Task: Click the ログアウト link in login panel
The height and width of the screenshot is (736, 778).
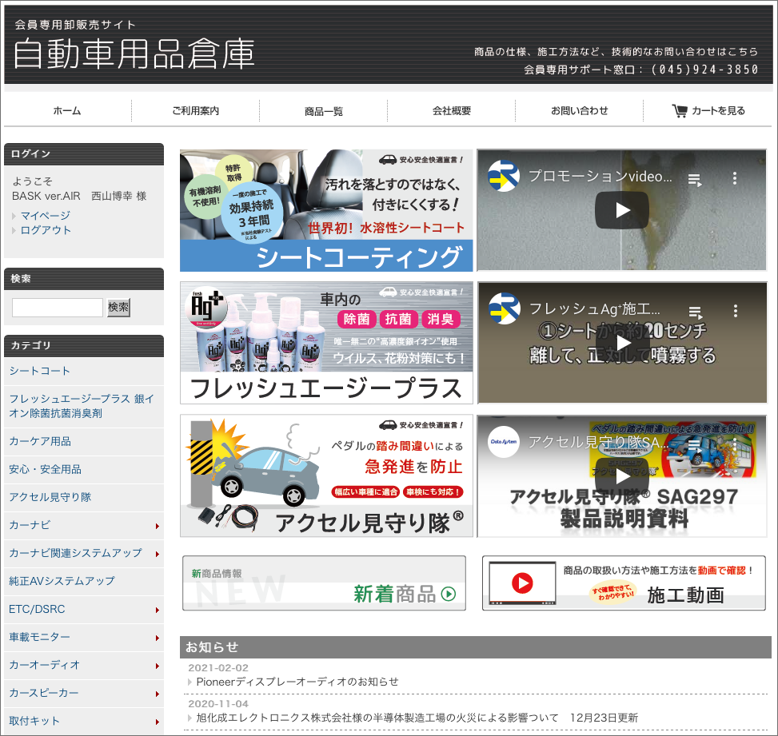Action: [46, 230]
